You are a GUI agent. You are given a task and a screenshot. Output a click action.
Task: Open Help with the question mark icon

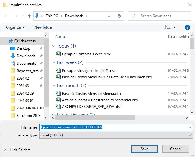[188, 27]
